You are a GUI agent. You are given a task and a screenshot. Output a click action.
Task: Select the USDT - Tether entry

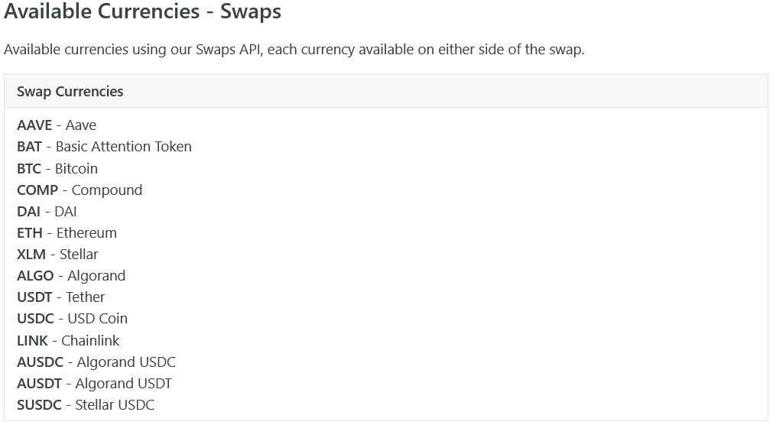[60, 297]
